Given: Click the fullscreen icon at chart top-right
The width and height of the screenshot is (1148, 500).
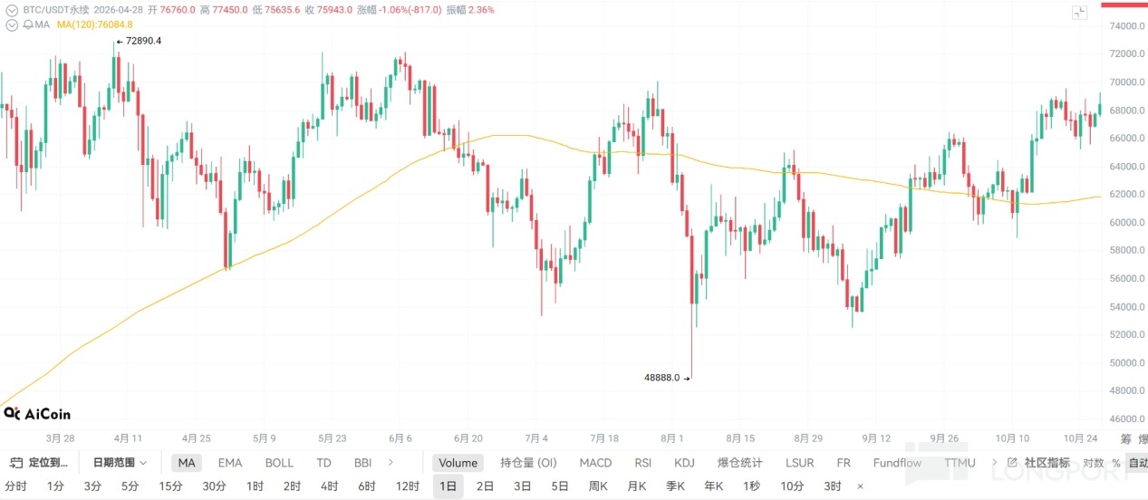Looking at the screenshot, I should [x=1079, y=13].
